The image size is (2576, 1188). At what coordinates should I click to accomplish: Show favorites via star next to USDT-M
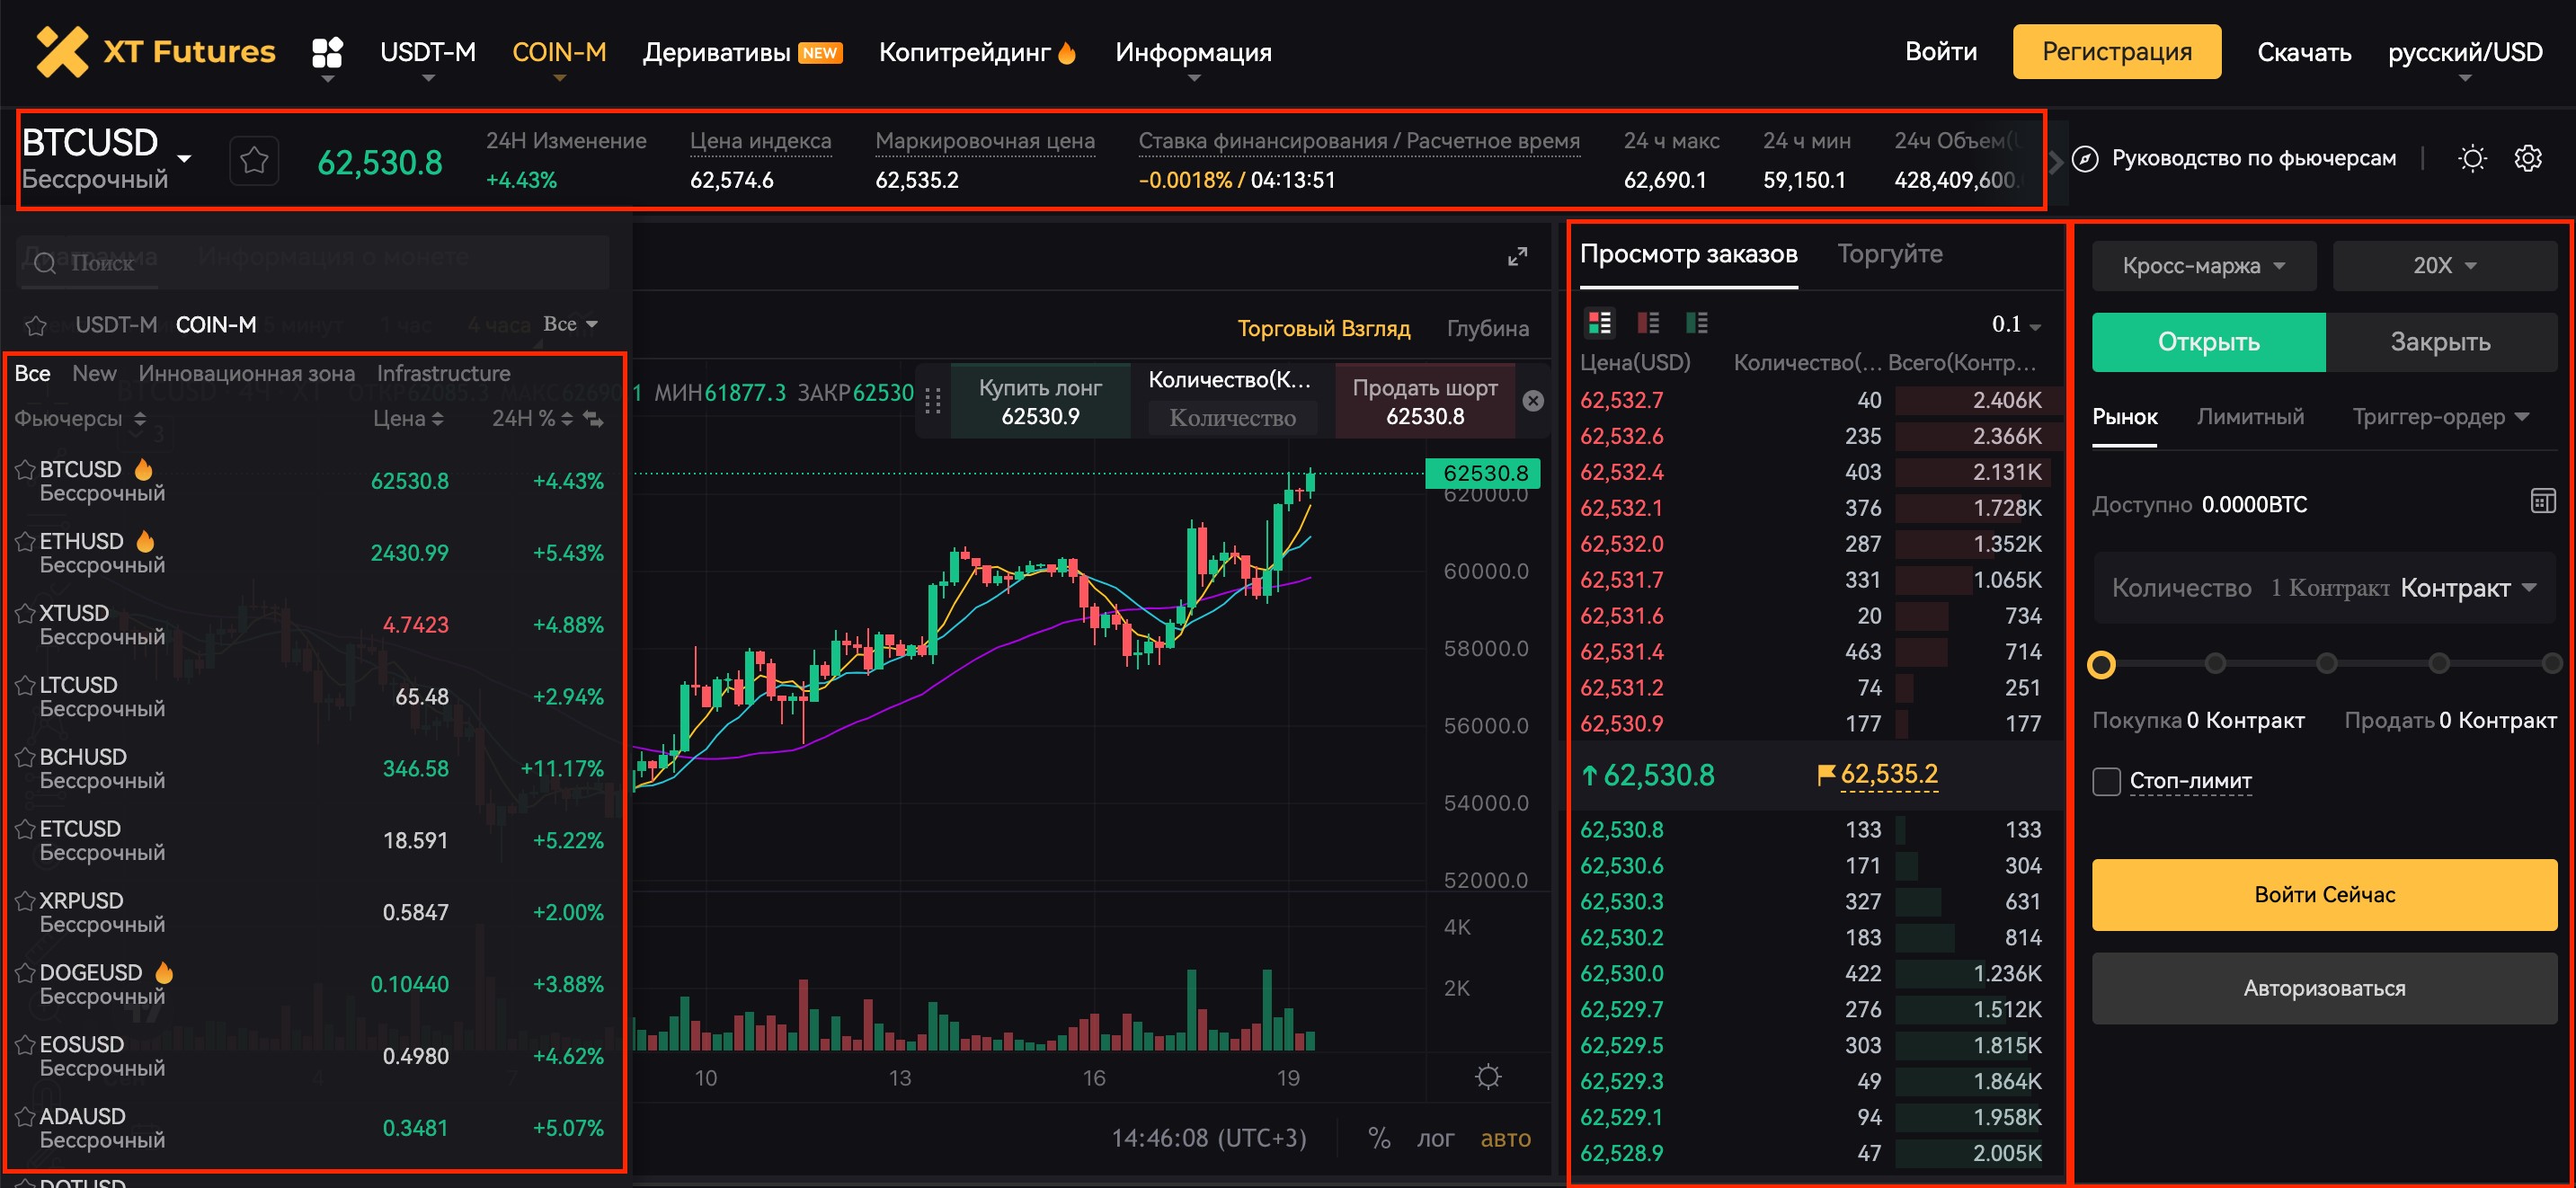[x=36, y=325]
